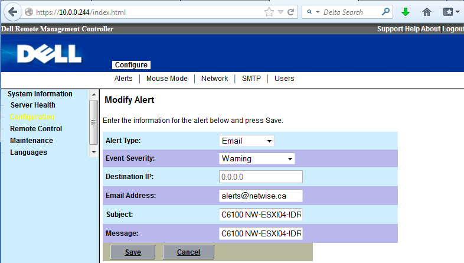The height and width of the screenshot is (263, 464).
Task: Select Server Health in sidebar
Action: 33,105
